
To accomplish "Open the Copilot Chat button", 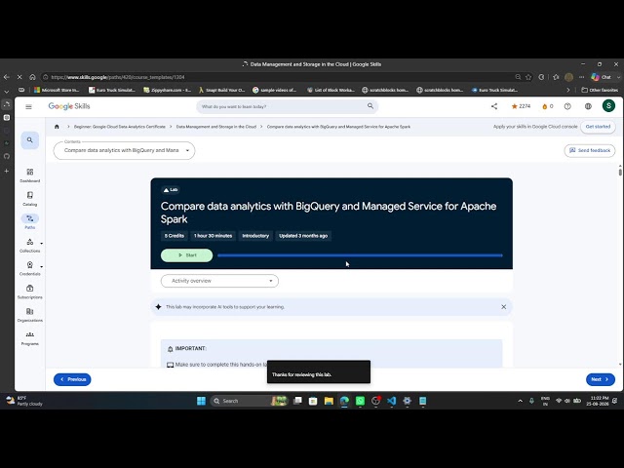I will point(602,77).
